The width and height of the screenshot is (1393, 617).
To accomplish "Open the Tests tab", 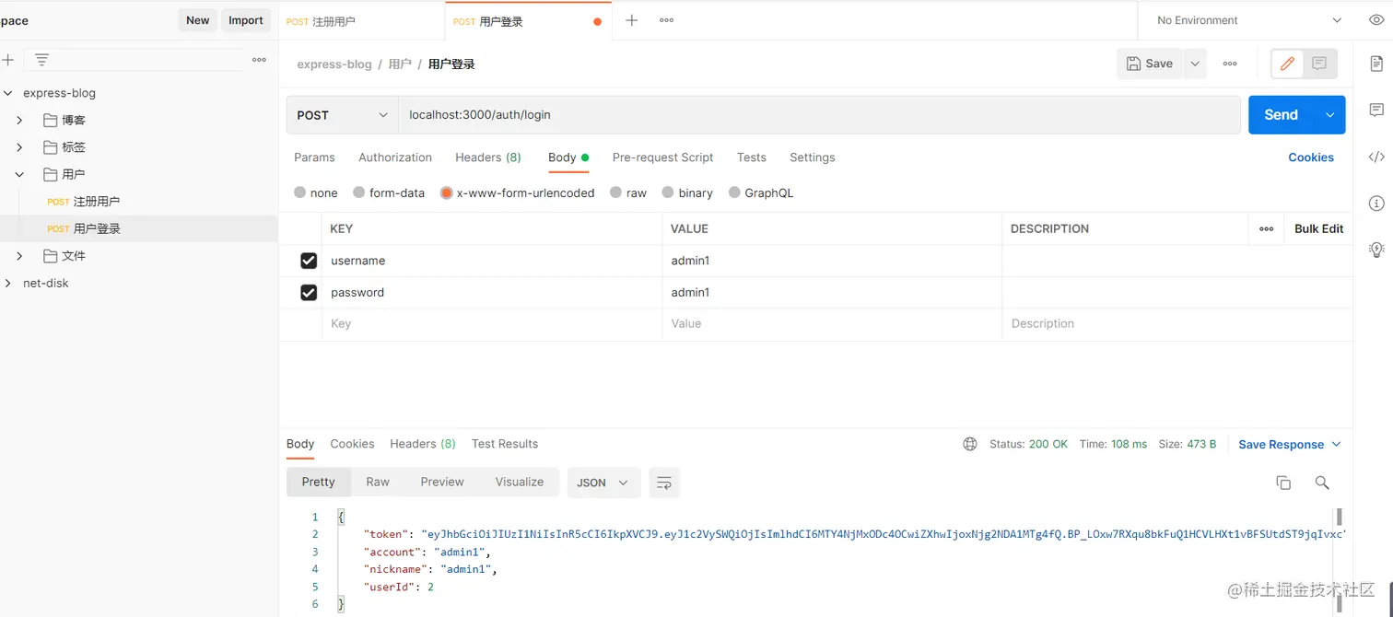I will [x=752, y=157].
